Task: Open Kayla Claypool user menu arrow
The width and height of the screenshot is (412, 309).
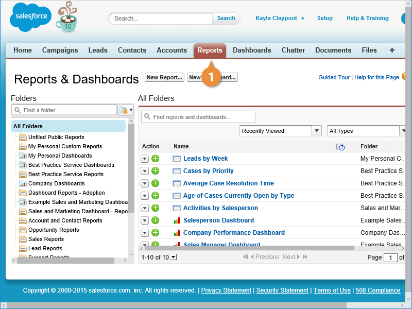Action: 303,19
